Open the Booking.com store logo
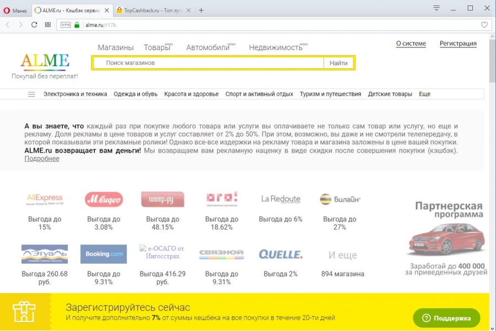This screenshot has width=496, height=331. point(104,254)
